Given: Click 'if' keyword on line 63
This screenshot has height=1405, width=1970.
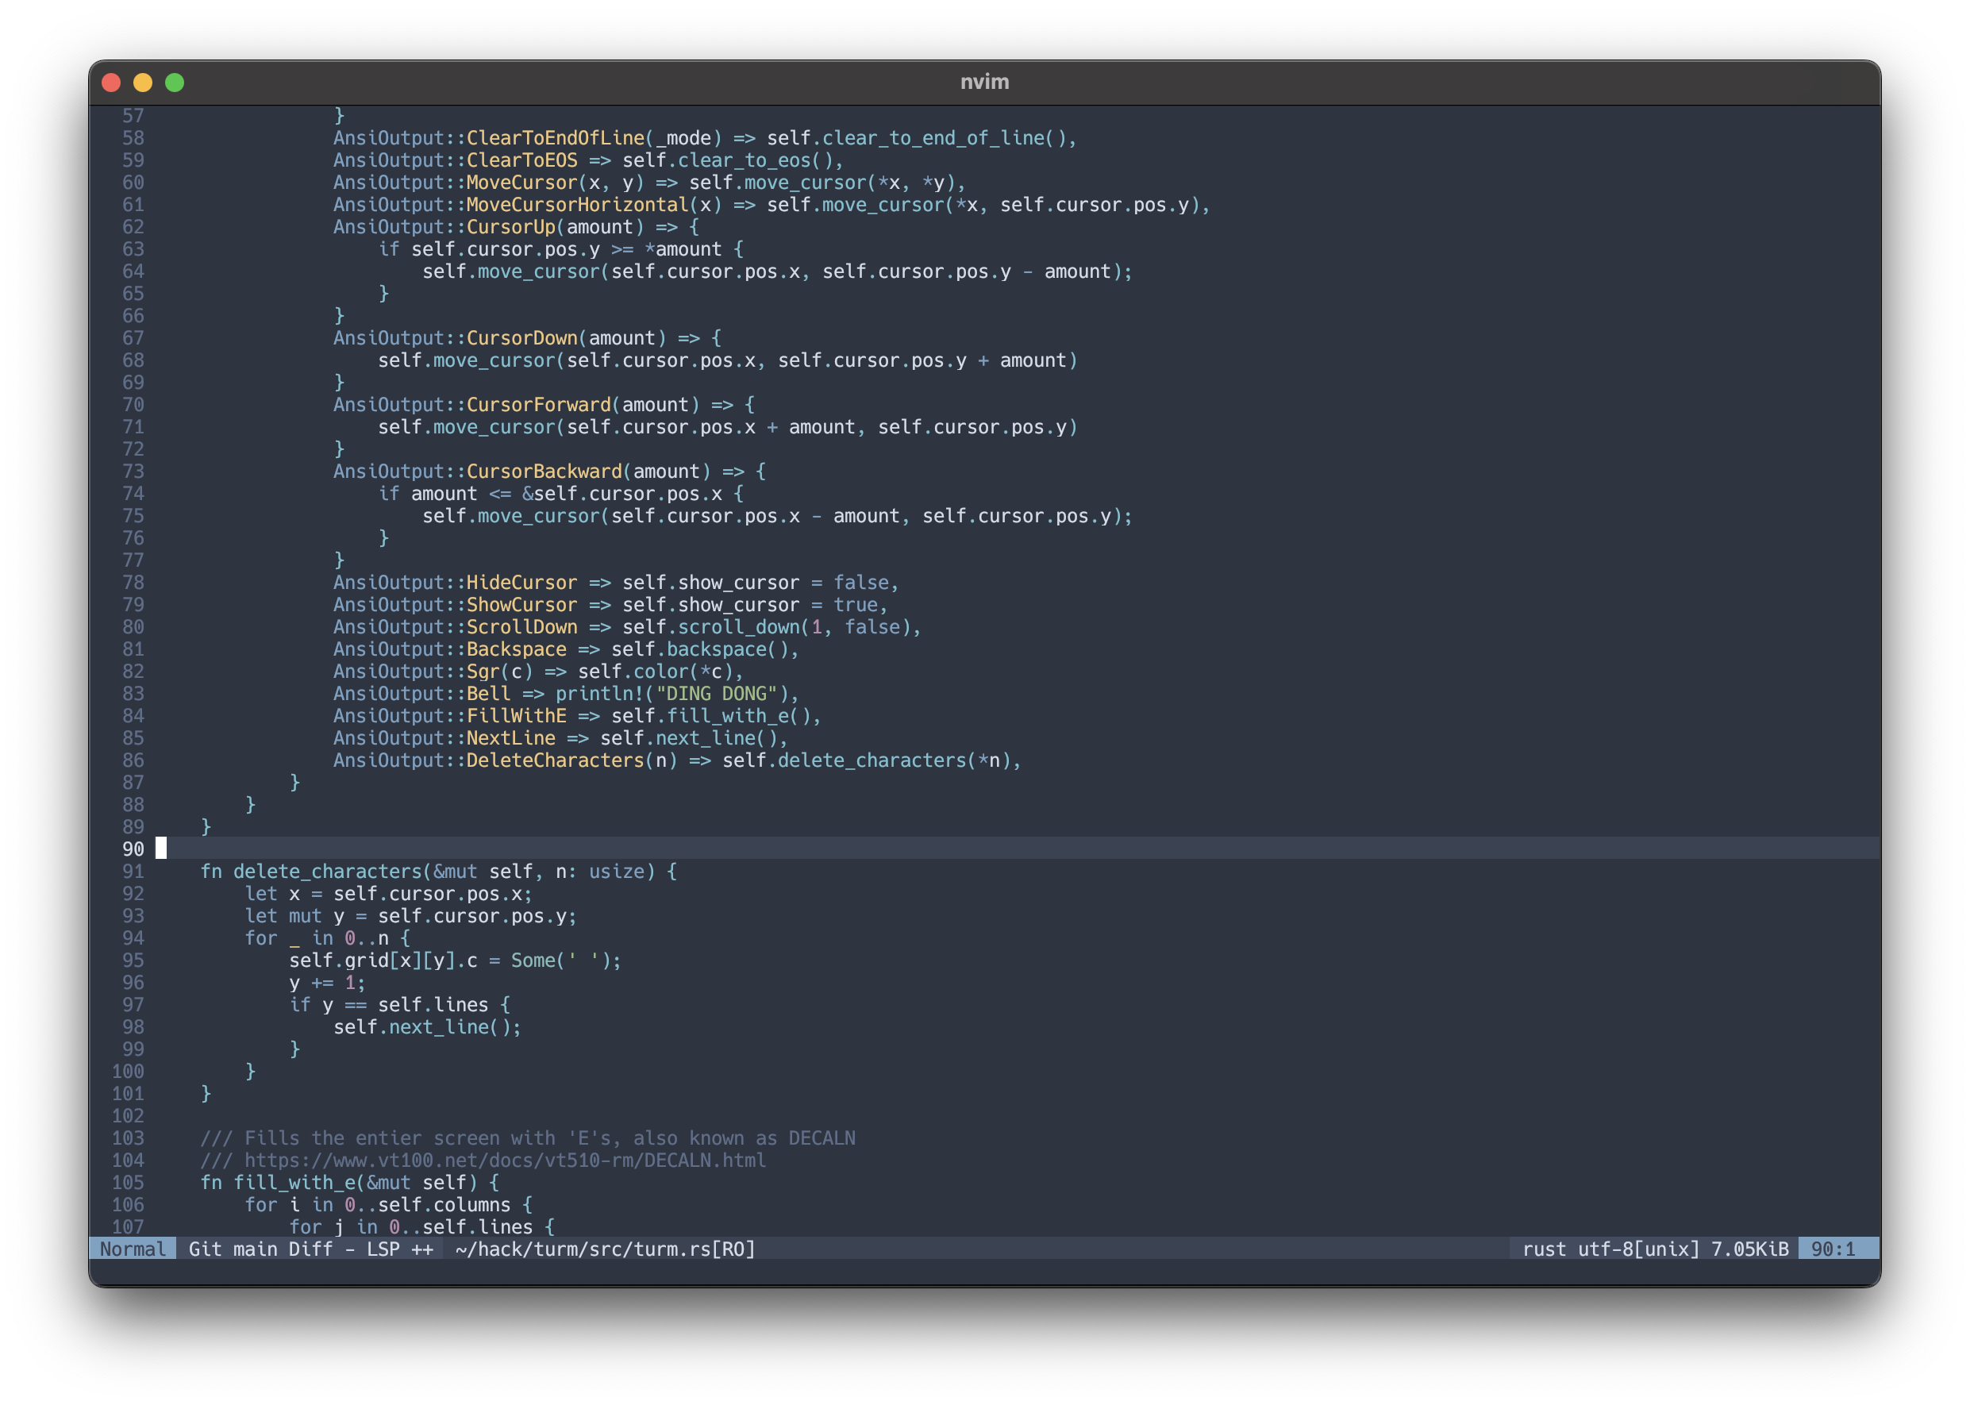Looking at the screenshot, I should click(x=388, y=249).
